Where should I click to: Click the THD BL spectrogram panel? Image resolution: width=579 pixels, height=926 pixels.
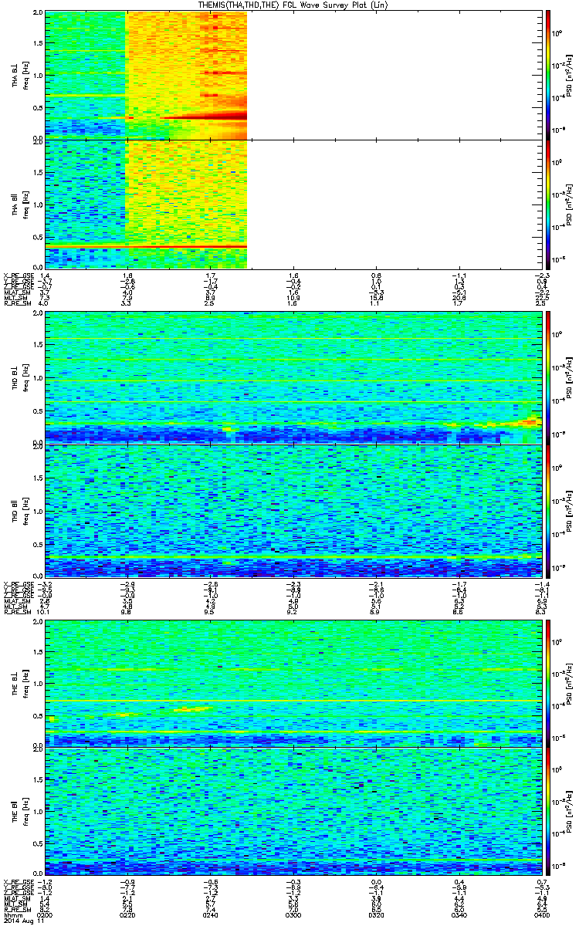coord(293,377)
